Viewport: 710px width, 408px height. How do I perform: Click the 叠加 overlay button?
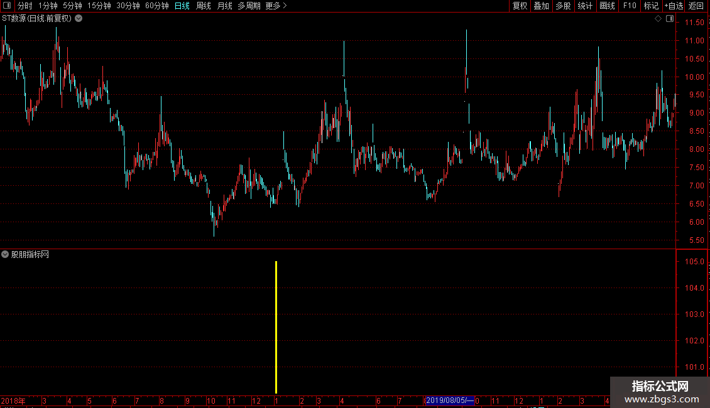542,6
